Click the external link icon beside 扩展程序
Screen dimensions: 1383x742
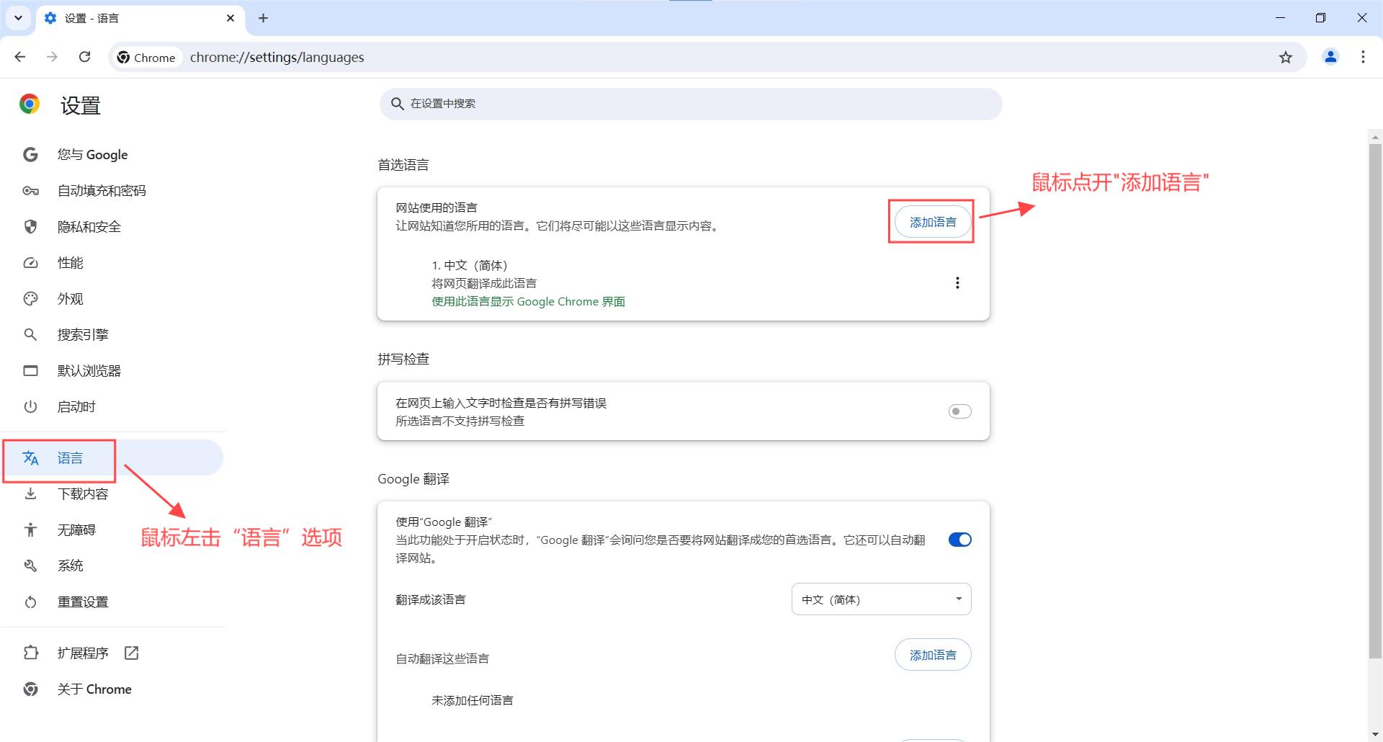[x=131, y=653]
